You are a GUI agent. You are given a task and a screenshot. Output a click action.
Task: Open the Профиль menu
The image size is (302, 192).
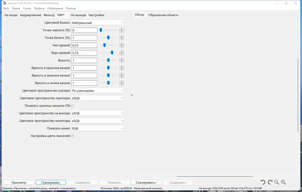coord(39,8)
